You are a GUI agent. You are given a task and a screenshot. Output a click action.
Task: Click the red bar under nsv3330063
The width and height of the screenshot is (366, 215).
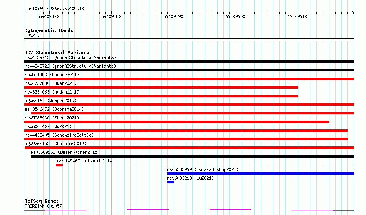(x=161, y=96)
